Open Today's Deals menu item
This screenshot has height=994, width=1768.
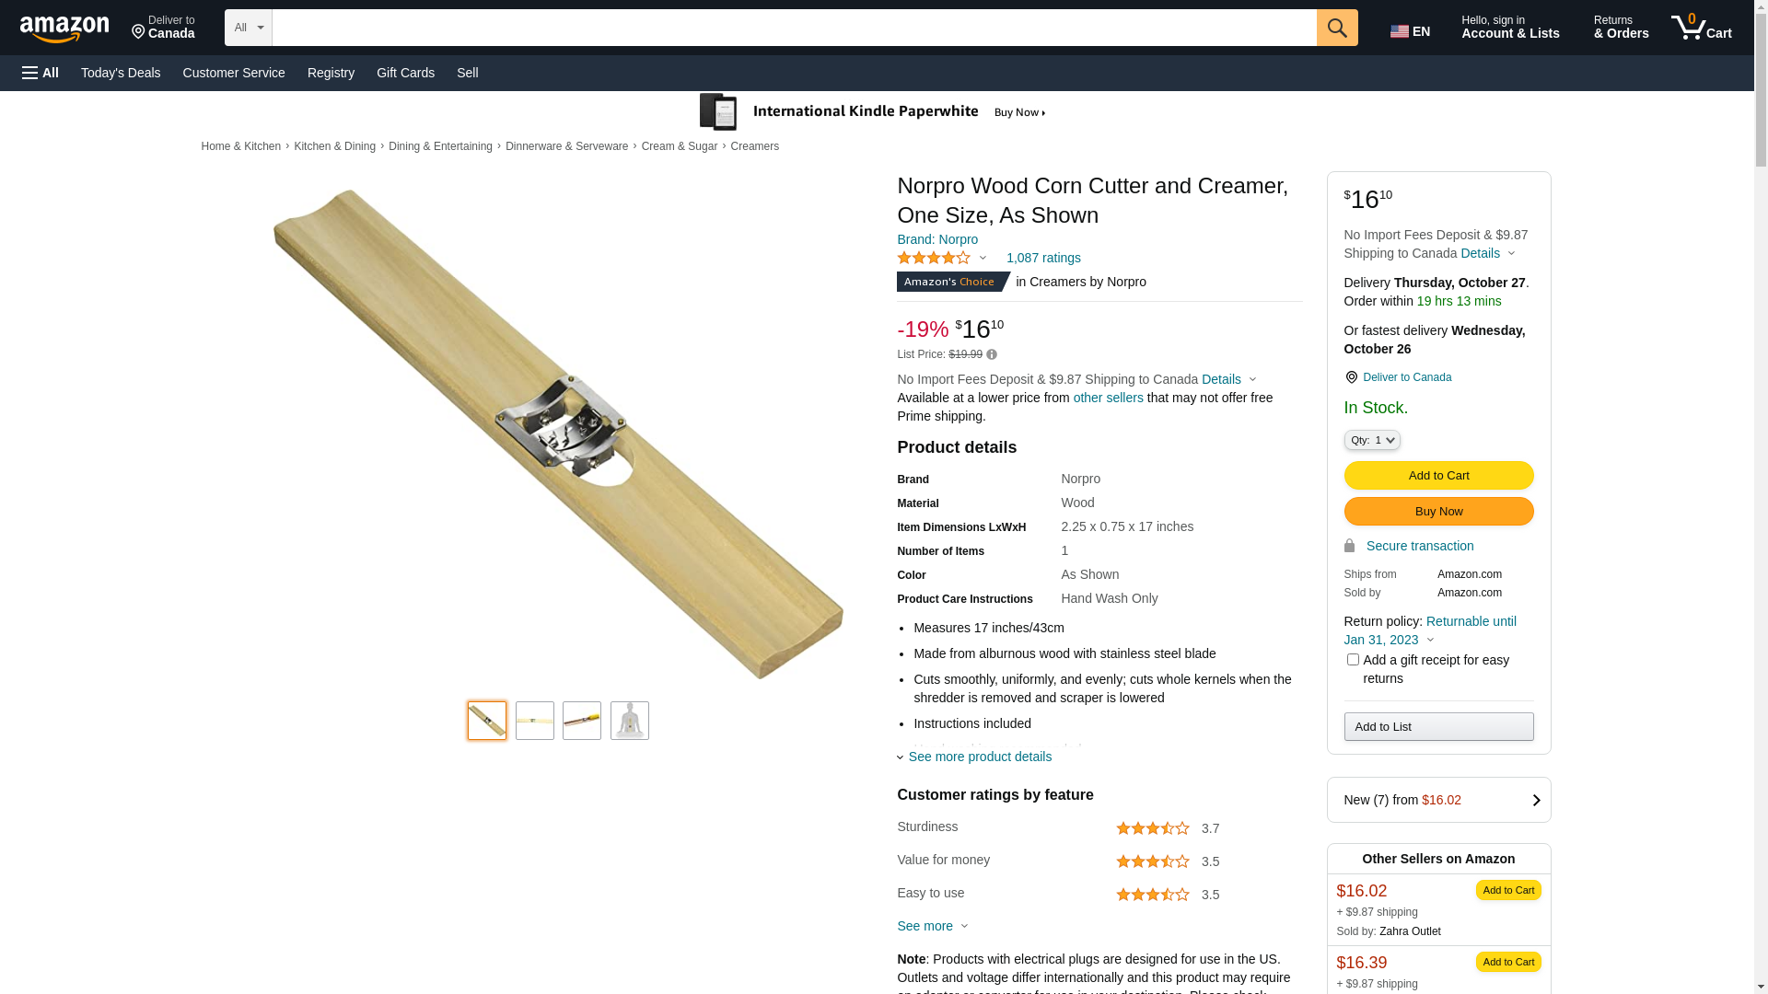coord(121,73)
